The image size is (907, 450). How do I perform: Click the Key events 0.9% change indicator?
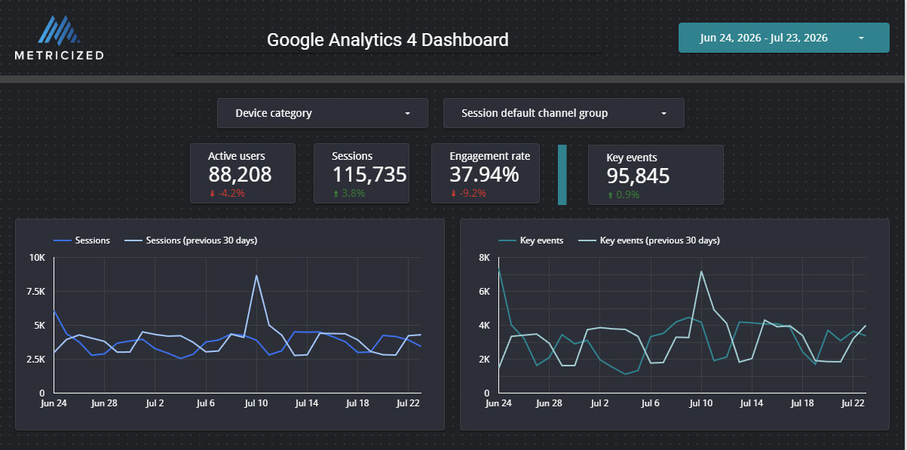624,194
